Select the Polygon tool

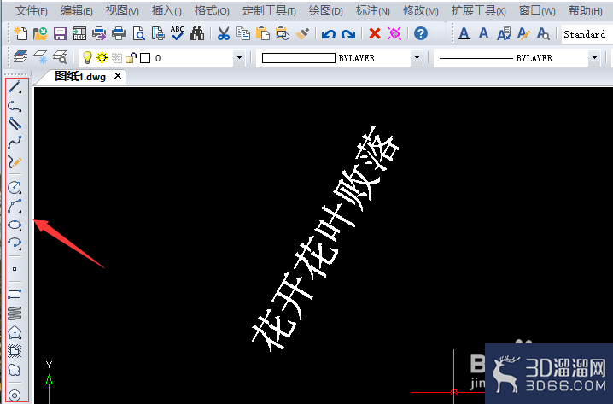tap(15, 332)
